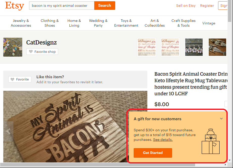This screenshot has height=168, width=233.
Task: Click the vertical scrollbar thumb
Action: point(229,11)
